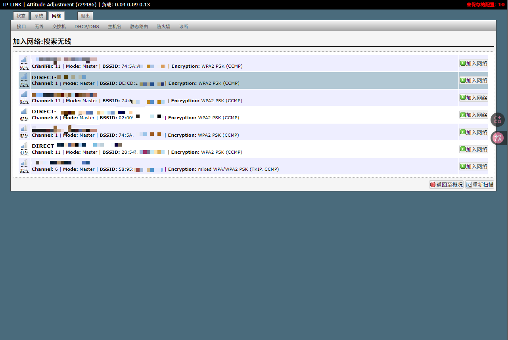This screenshot has width=508, height=340.
Task: Click the DIRECT network name in the 62% row
Action: point(44,112)
